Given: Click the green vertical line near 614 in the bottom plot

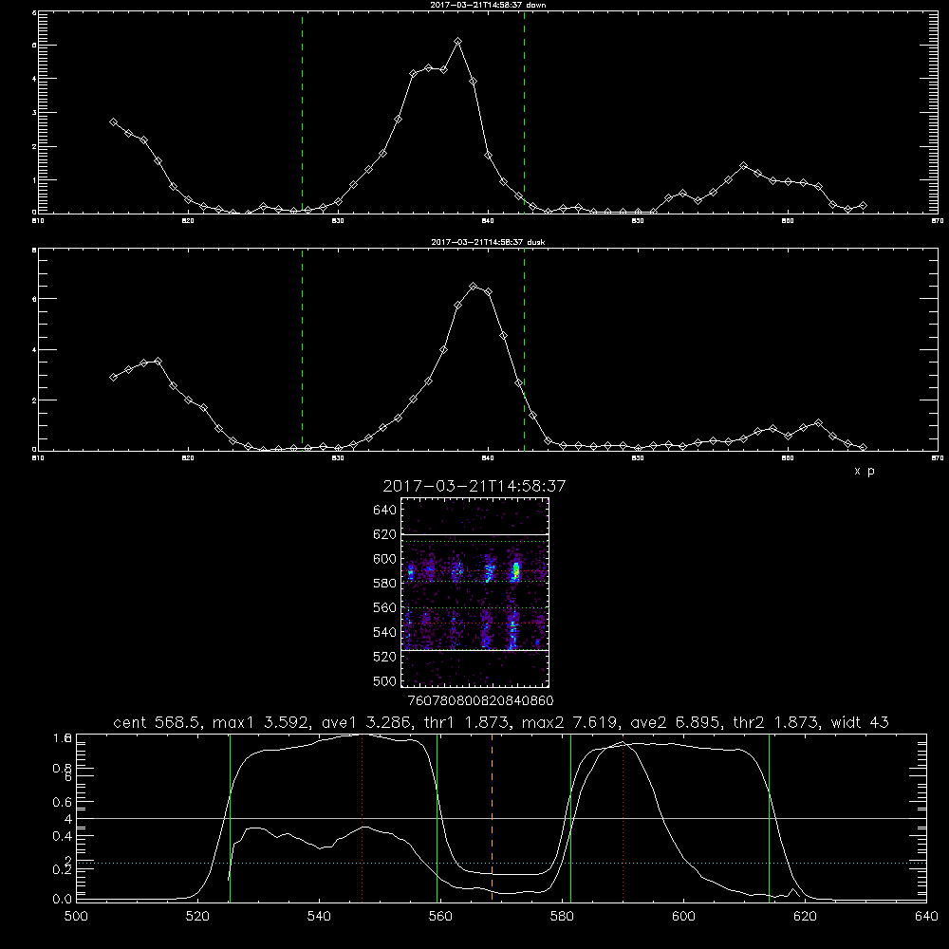Looking at the screenshot, I should 770,817.
